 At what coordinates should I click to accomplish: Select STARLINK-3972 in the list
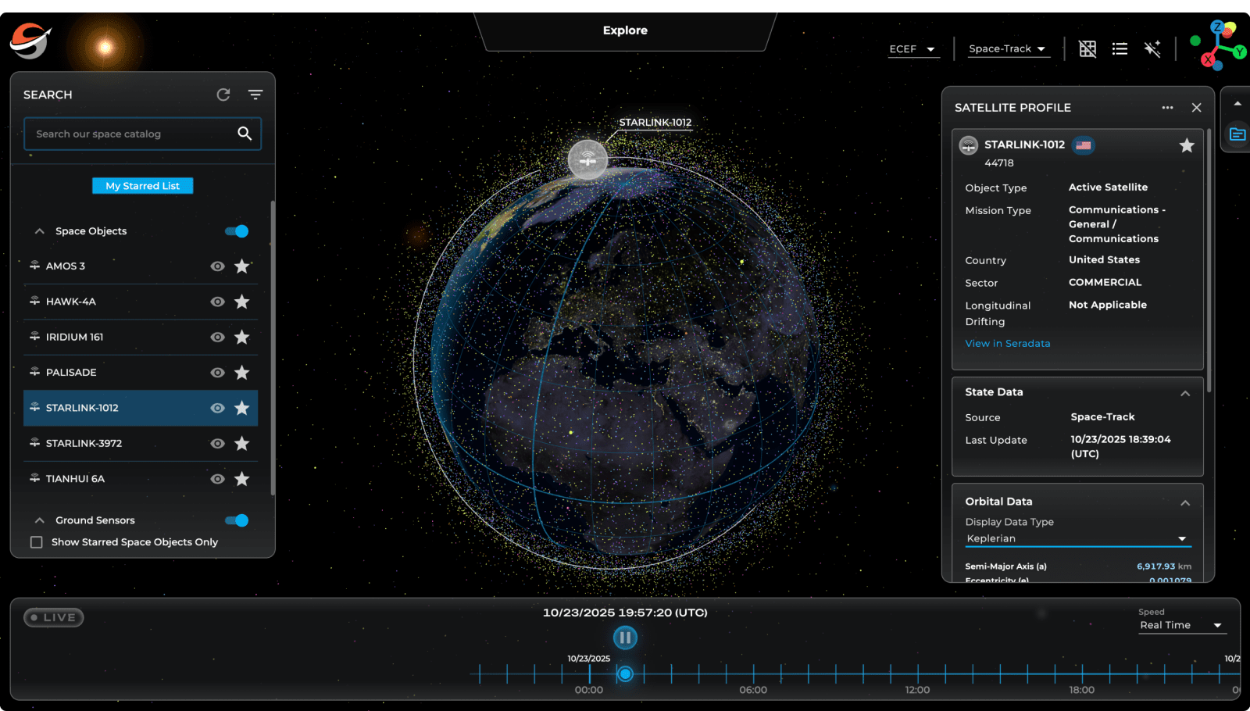(84, 443)
